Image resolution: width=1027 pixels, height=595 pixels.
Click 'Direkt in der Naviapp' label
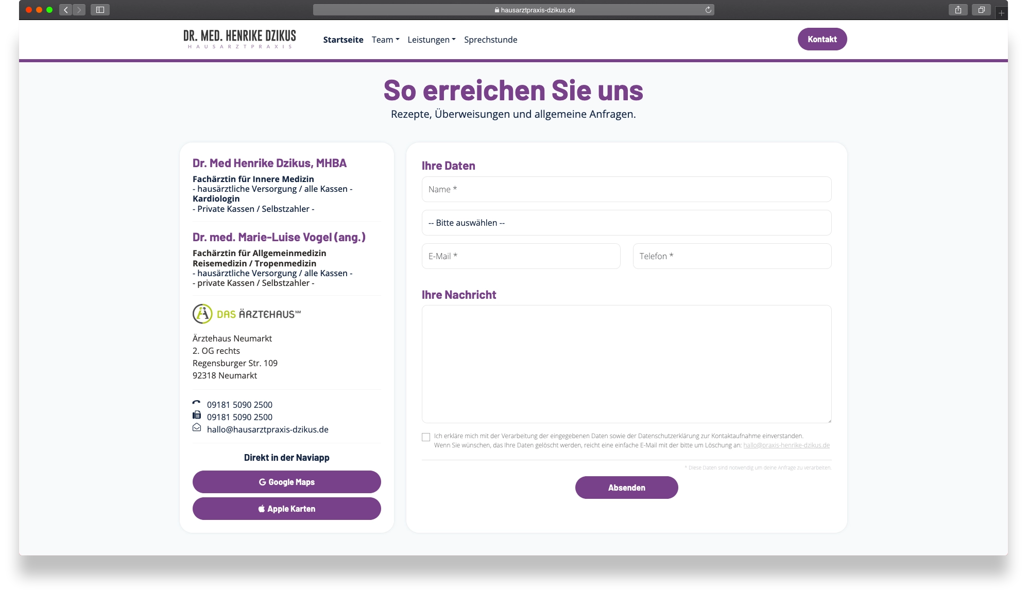point(287,458)
